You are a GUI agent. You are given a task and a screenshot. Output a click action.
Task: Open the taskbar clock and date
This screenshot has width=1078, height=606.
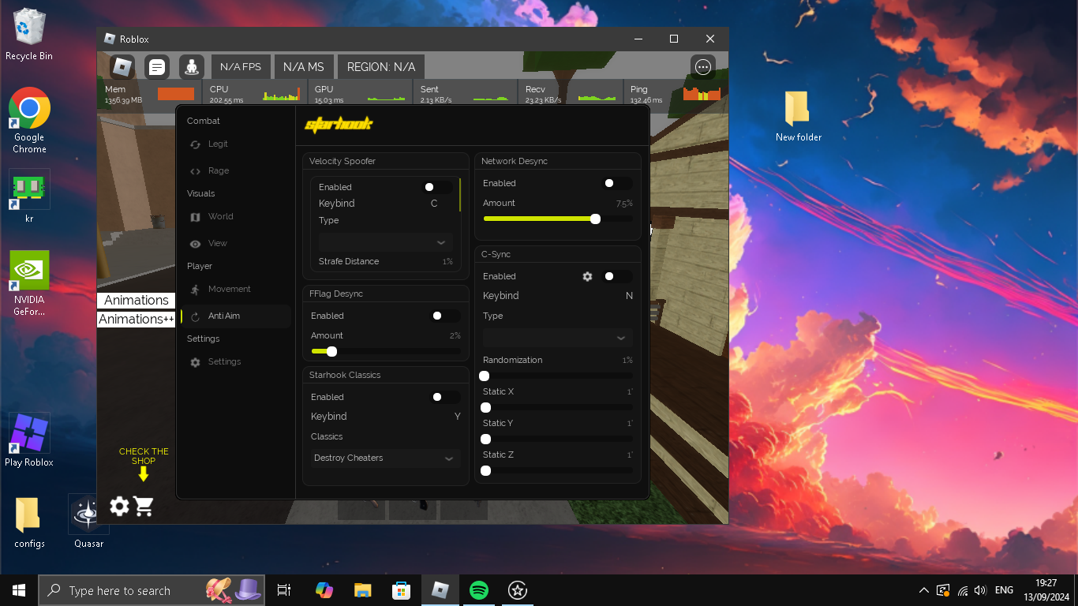coord(1047,590)
